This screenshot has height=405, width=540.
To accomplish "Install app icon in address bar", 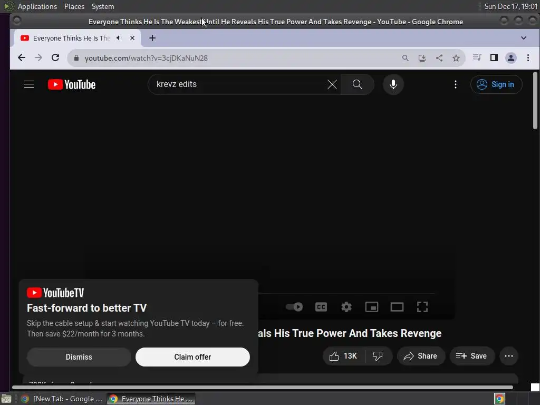I will (422, 58).
